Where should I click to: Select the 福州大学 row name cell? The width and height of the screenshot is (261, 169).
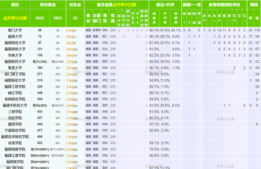(x=15, y=36)
